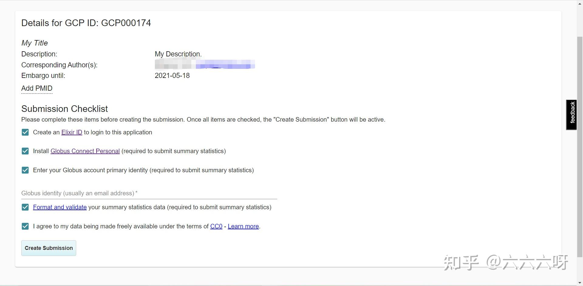Open Globus Connect Personal link
583x286 pixels.
pos(85,151)
